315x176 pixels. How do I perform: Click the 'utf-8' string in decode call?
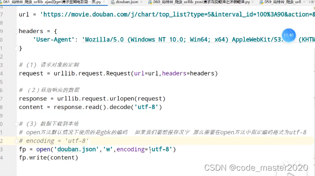coord(146,107)
